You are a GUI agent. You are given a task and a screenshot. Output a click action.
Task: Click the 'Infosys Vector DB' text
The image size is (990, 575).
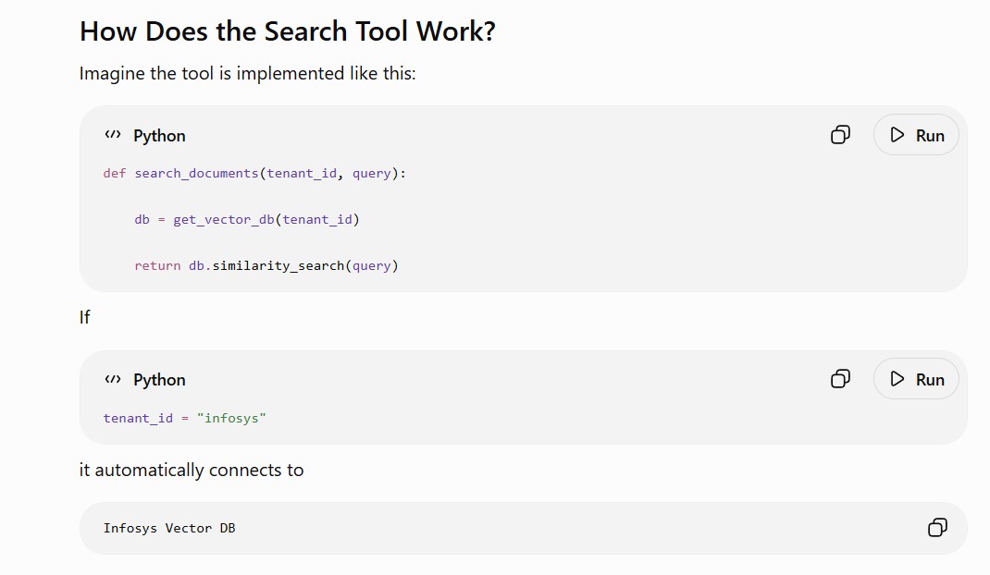169,528
